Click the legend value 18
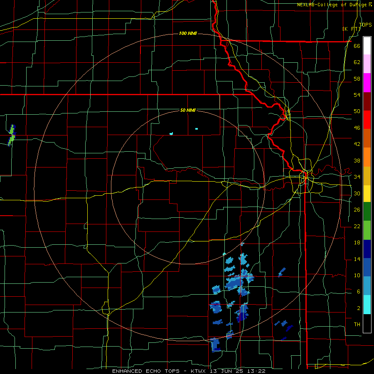Screen dimensions: 374x374 (357, 243)
